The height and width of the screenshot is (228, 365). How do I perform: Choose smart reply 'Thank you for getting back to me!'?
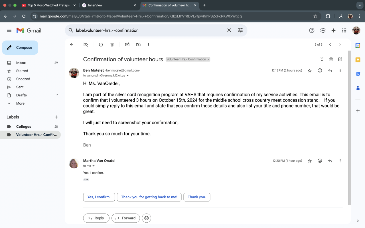(149, 197)
